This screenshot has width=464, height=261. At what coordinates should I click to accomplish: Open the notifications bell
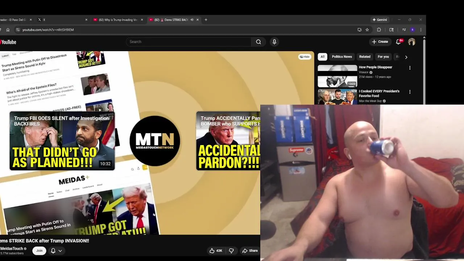tap(398, 42)
